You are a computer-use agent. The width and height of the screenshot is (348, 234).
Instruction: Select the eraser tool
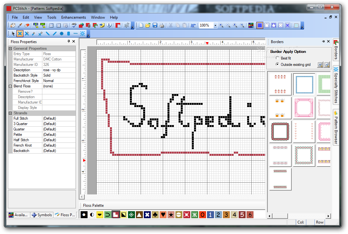point(27,25)
